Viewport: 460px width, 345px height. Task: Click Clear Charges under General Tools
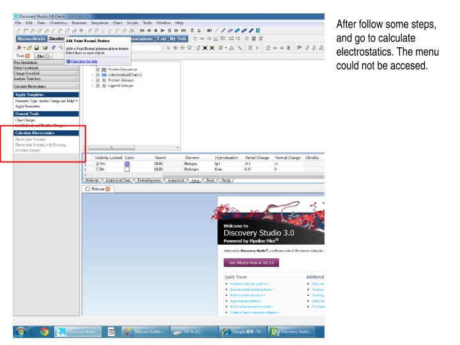25,120
